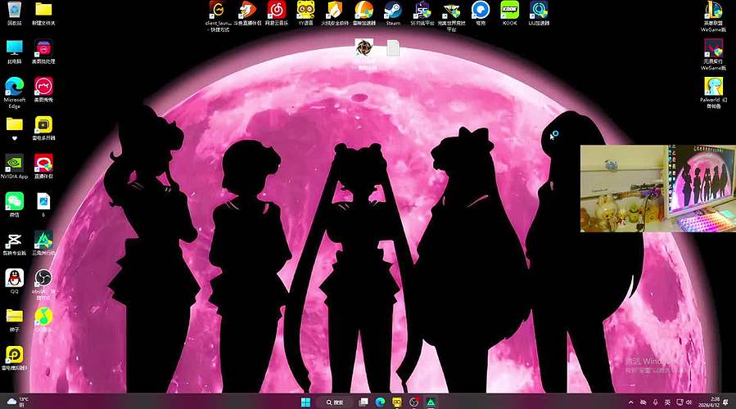Image resolution: width=736 pixels, height=409 pixels.
Task: Toggle the 英 input language indicator
Action: [667, 402]
